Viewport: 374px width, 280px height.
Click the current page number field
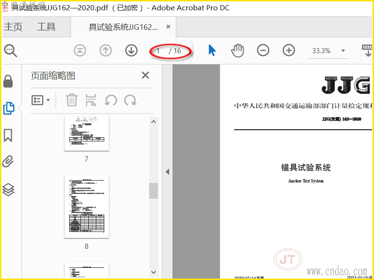158,51
